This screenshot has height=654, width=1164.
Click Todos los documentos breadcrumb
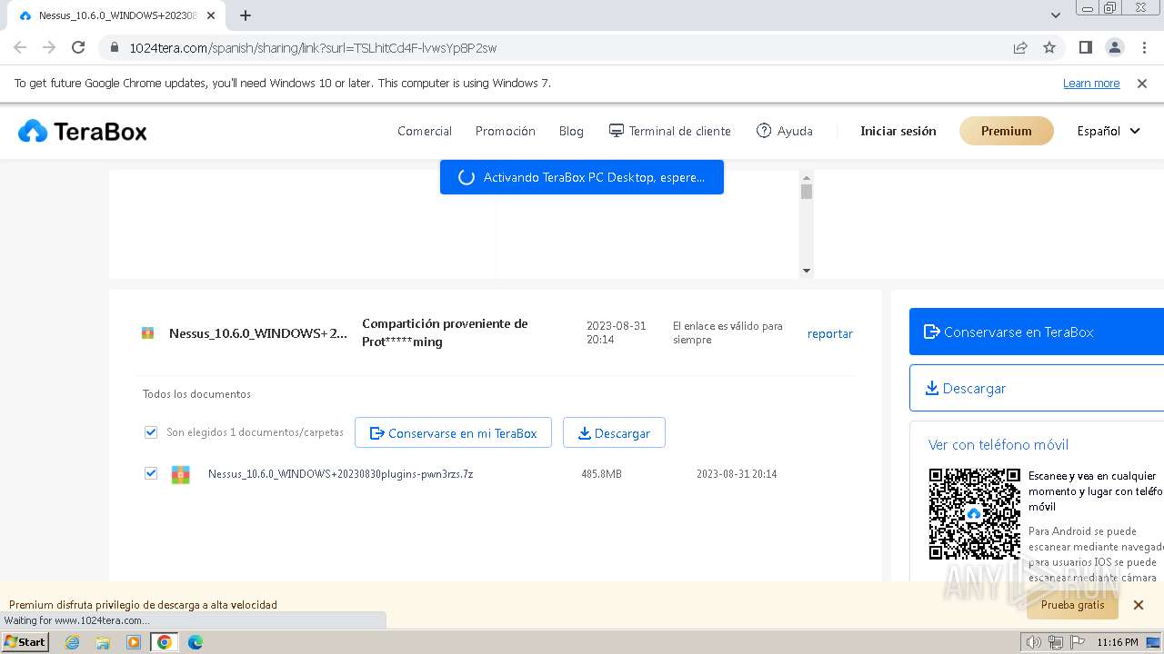pos(196,394)
